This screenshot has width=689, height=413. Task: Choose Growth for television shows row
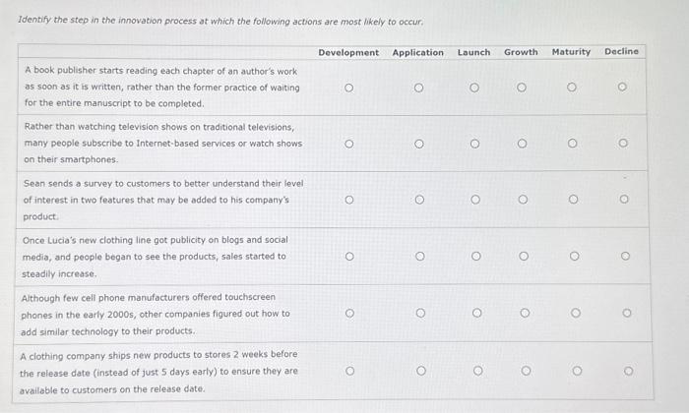(x=522, y=144)
